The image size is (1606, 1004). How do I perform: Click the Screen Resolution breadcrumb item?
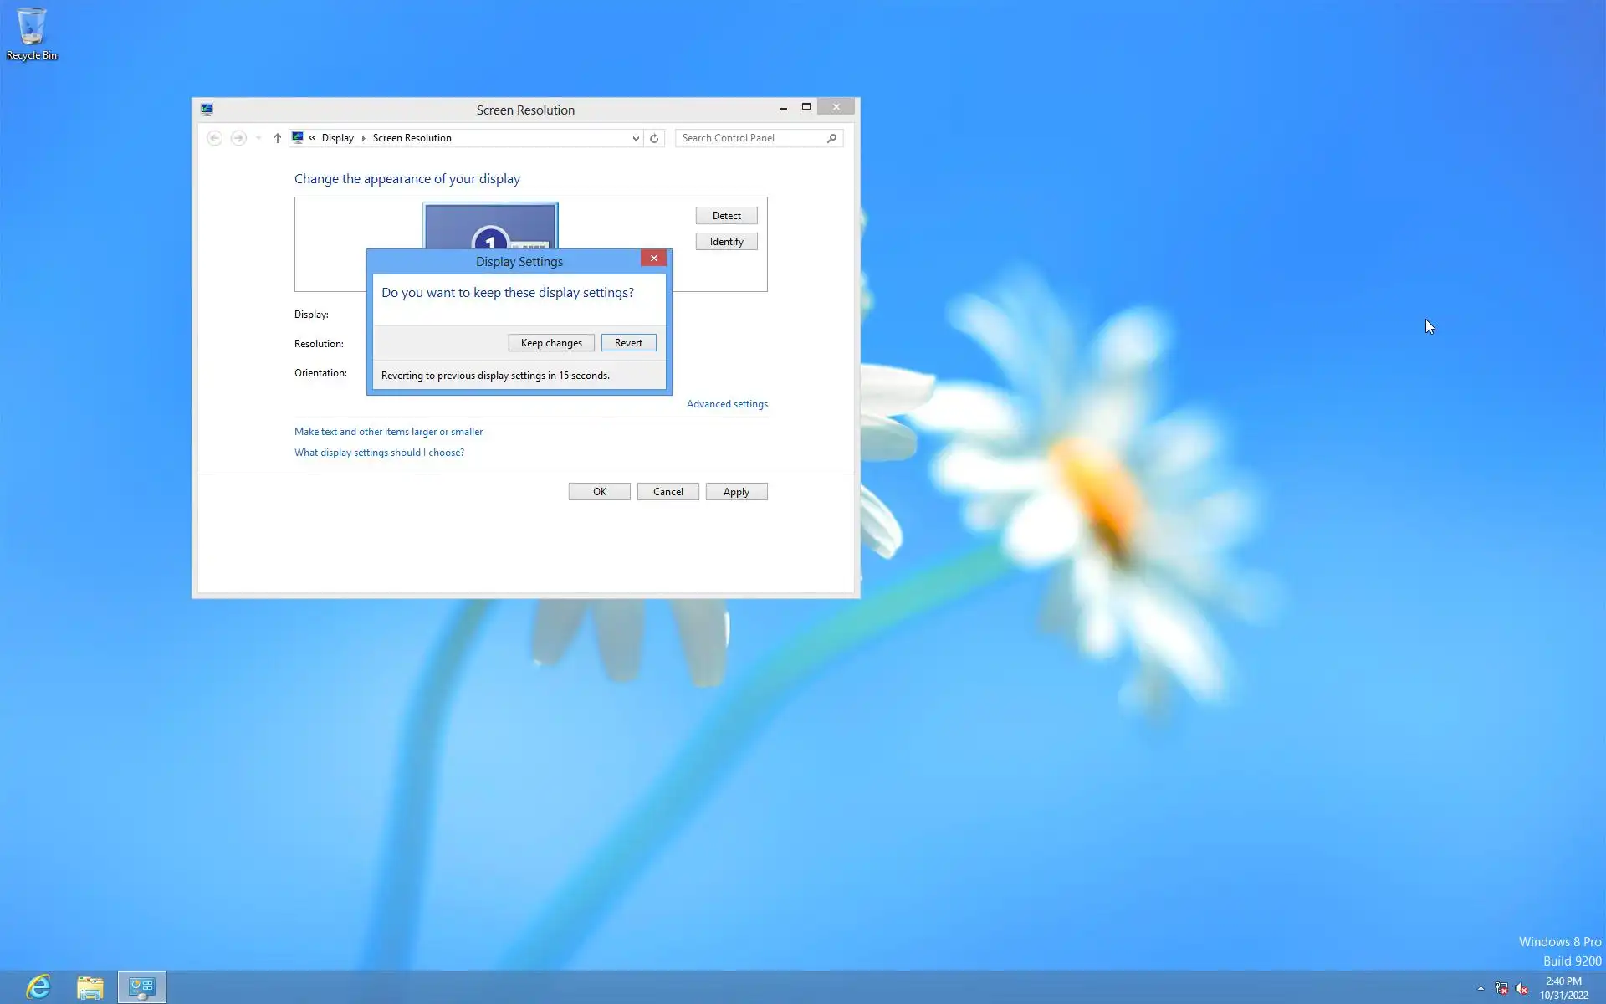pyautogui.click(x=412, y=138)
